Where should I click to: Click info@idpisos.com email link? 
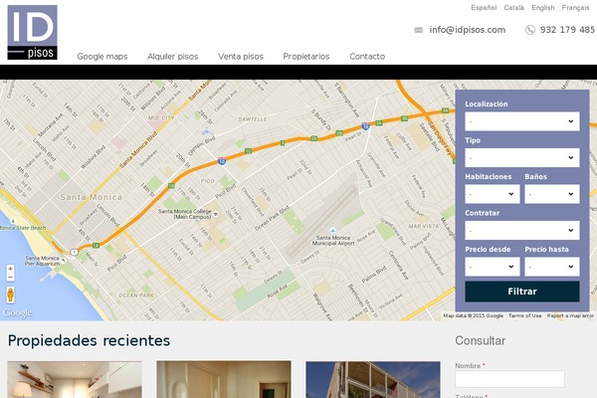click(x=468, y=30)
